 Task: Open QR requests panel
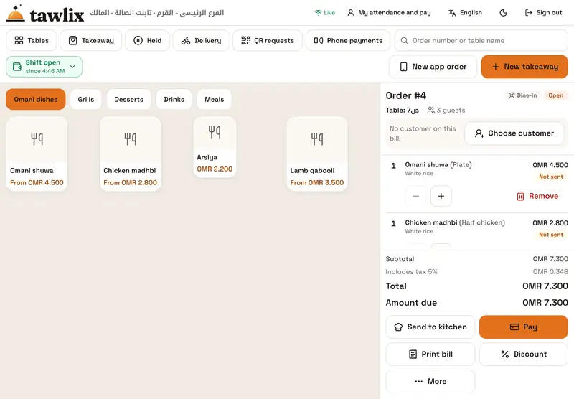pyautogui.click(x=268, y=41)
